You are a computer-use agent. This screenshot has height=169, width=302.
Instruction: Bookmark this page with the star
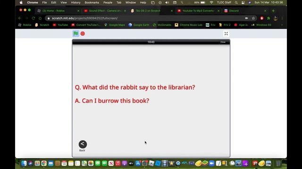click(253, 18)
